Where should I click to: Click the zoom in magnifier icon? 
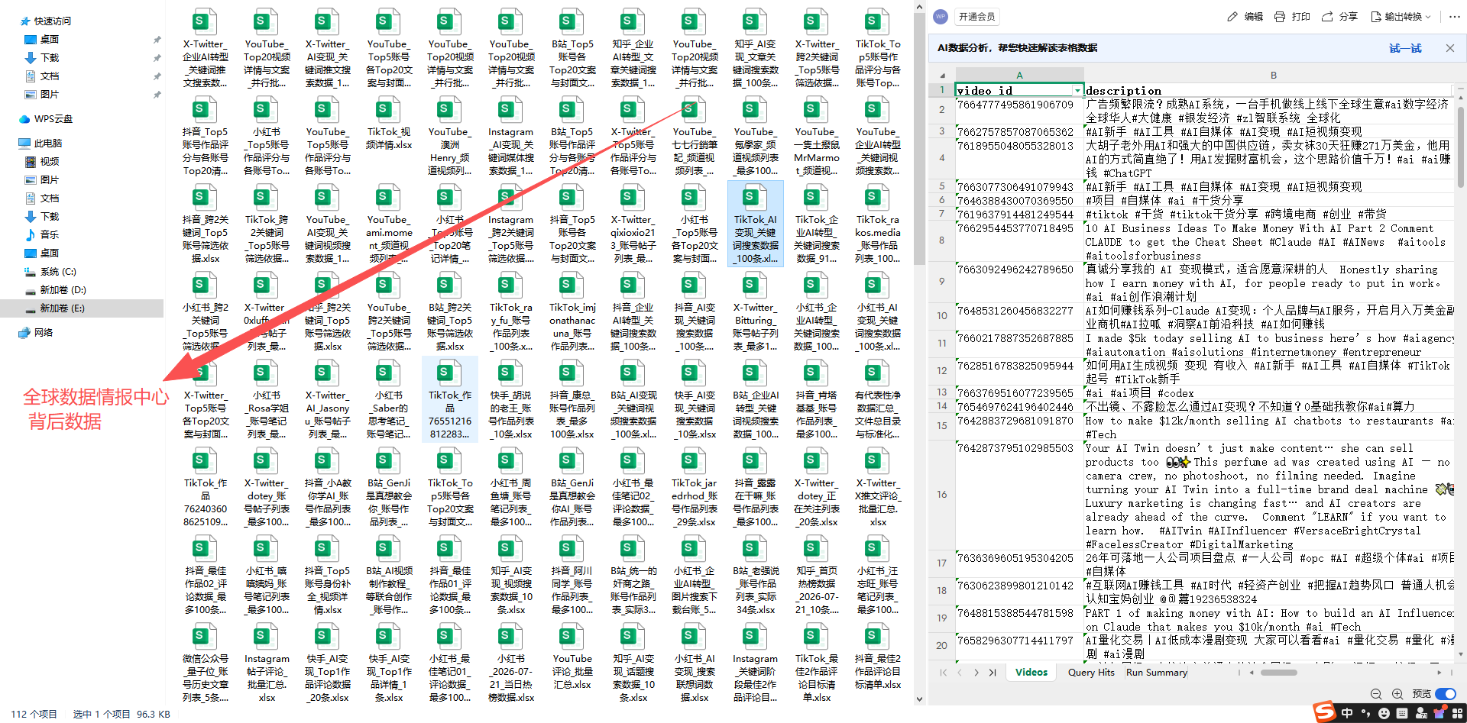click(x=1397, y=694)
